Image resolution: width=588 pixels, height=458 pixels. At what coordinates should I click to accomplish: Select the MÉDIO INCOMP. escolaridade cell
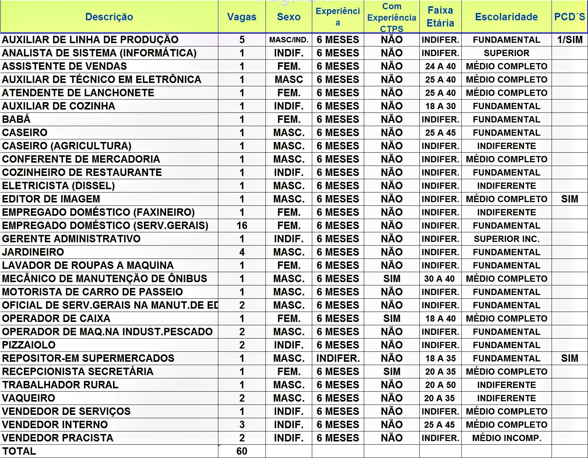click(x=506, y=438)
